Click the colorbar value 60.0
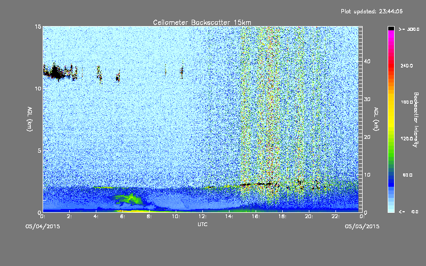 pos(408,175)
